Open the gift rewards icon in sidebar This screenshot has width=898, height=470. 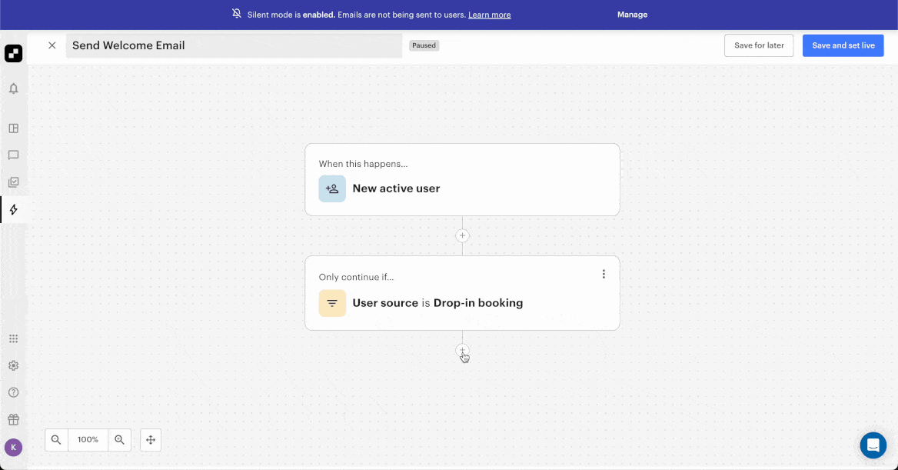[x=14, y=419]
